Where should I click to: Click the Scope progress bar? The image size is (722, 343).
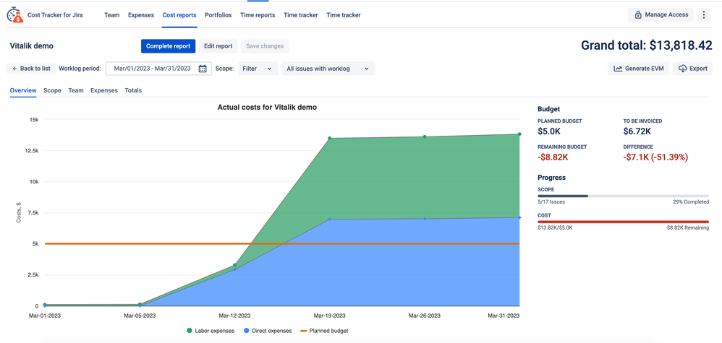pos(623,196)
